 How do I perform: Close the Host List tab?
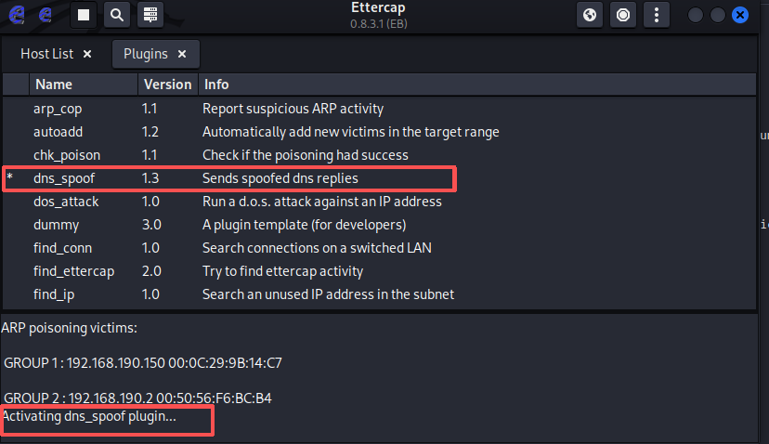point(87,54)
